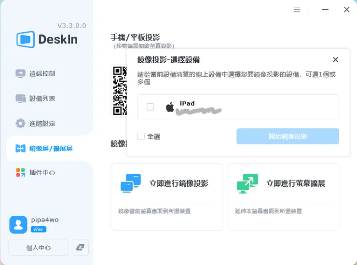
Task: Close the DeskIn window
Action: click(346, 9)
